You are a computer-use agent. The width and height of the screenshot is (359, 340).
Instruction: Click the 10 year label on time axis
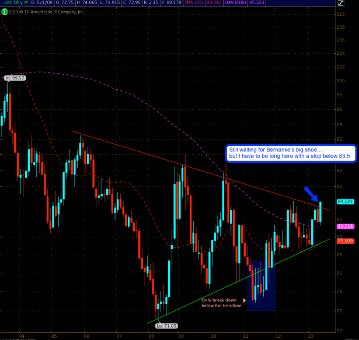pyautogui.click(x=214, y=336)
